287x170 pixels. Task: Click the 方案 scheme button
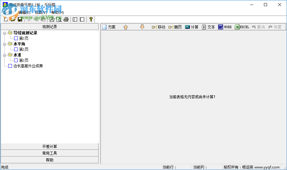click(109, 27)
